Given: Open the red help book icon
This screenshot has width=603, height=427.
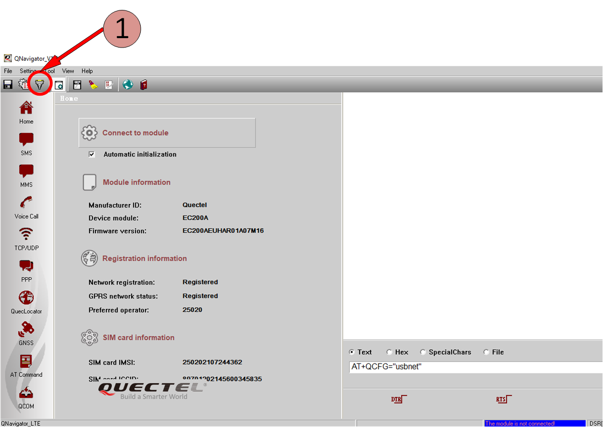Looking at the screenshot, I should click(144, 85).
